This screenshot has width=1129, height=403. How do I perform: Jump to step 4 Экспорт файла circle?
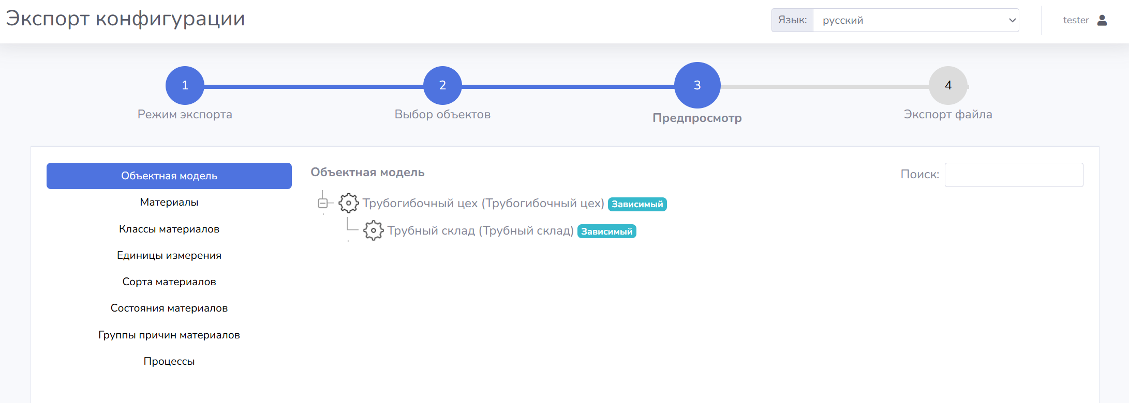pos(948,85)
